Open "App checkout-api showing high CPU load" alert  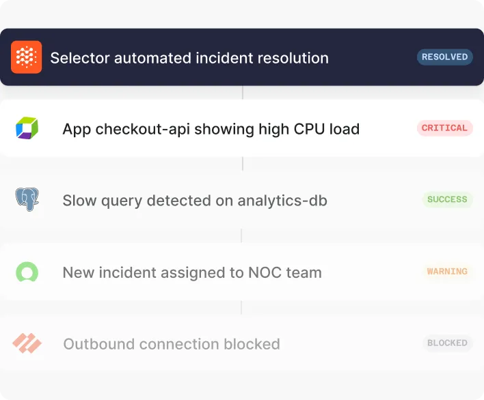tap(211, 129)
